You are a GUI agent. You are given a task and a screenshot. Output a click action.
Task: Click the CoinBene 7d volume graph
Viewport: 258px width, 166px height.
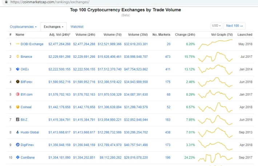[x=215, y=158]
